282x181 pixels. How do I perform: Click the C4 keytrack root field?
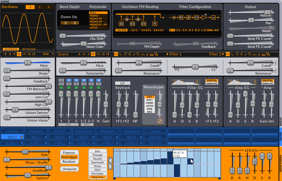click(x=123, y=83)
